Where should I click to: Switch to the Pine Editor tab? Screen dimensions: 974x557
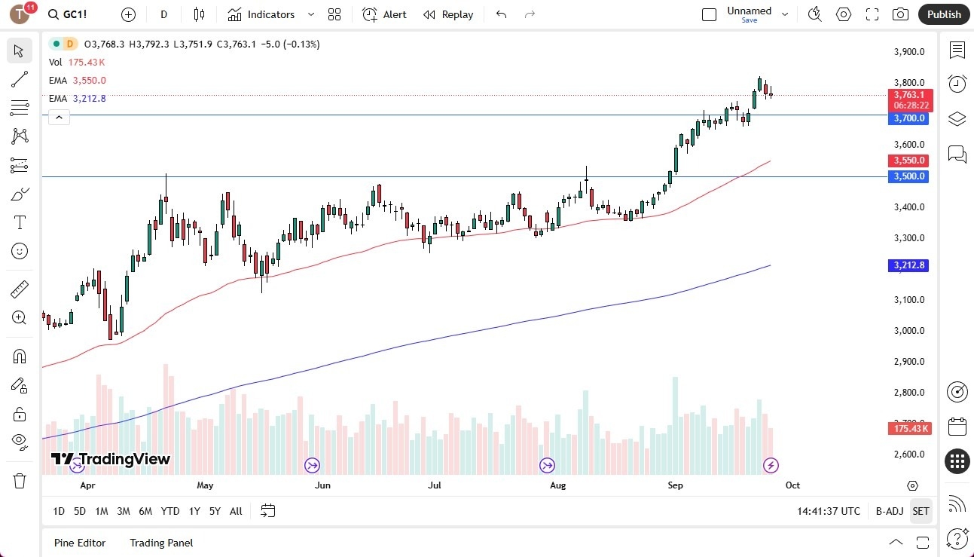(x=79, y=542)
